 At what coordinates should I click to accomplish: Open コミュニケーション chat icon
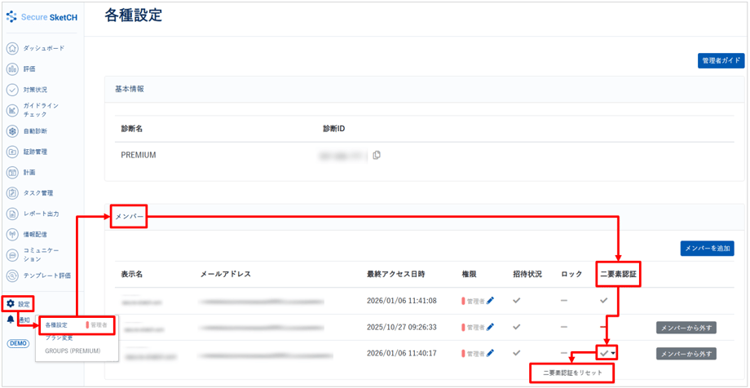12,255
